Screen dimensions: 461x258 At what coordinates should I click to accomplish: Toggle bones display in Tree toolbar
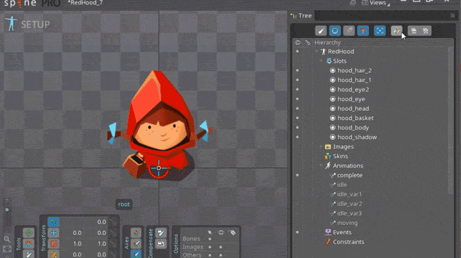[x=320, y=30]
